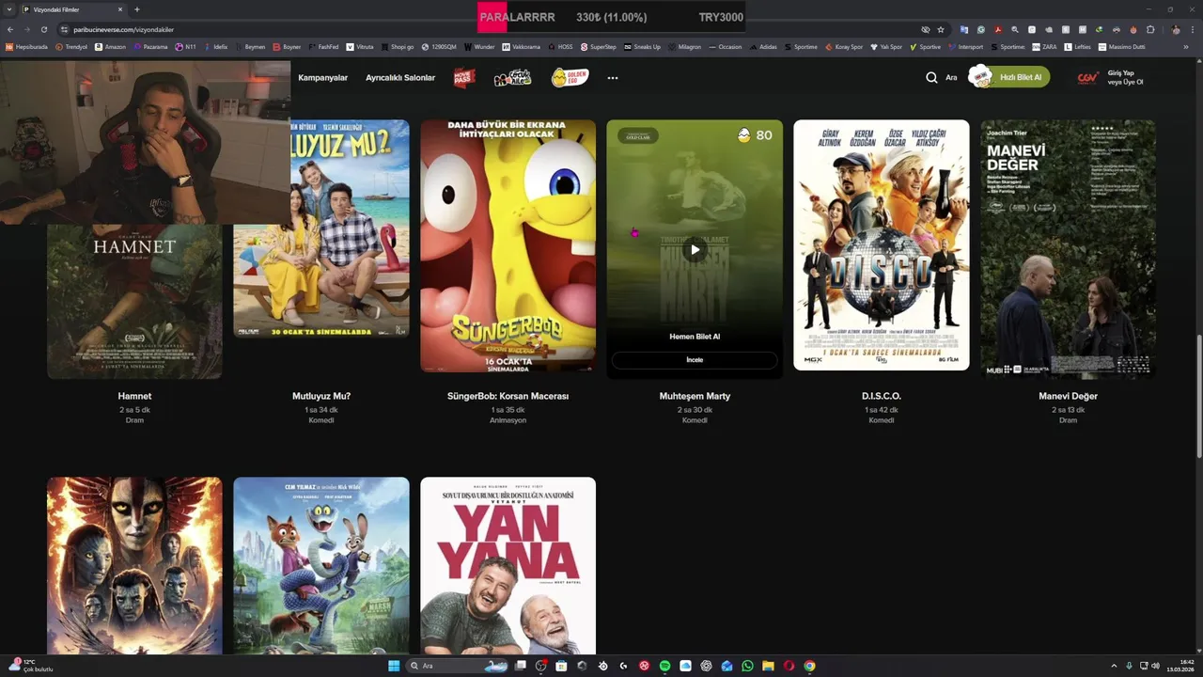Image resolution: width=1203 pixels, height=677 pixels.
Task: Open the Windows Start menu
Action: [x=394, y=666]
